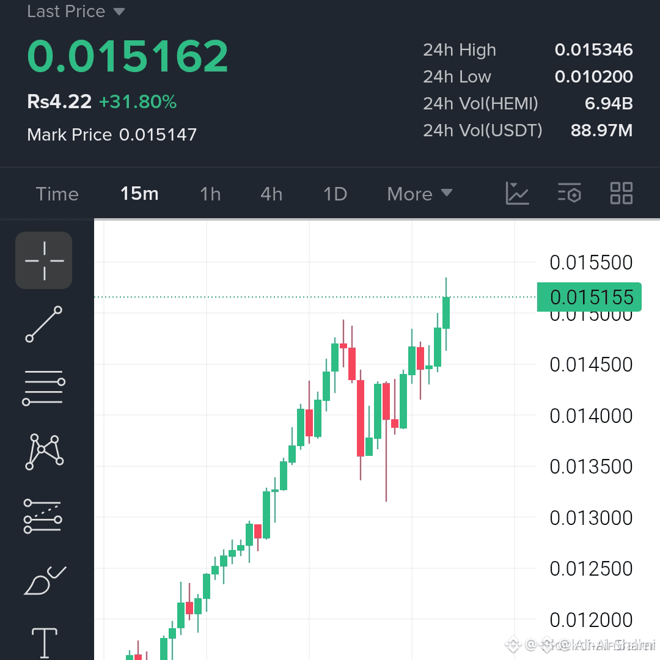The width and height of the screenshot is (660, 660).
Task: Click the 0.013500 price axis label
Action: (x=591, y=467)
